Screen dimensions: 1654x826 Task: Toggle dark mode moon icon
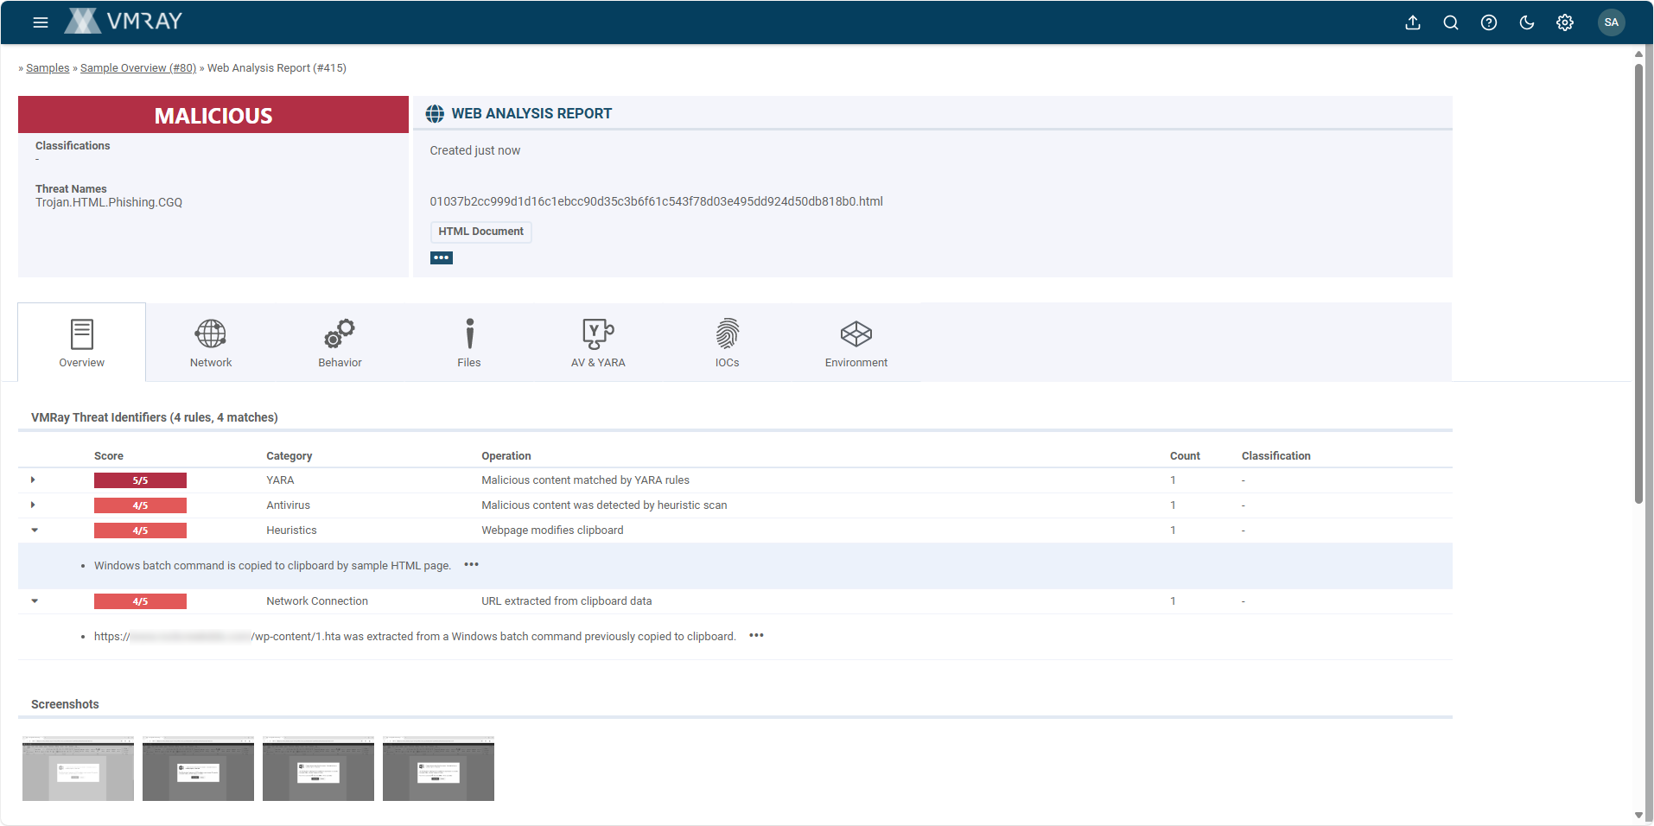1527,22
